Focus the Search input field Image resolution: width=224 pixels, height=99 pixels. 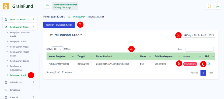(x=199, y=49)
